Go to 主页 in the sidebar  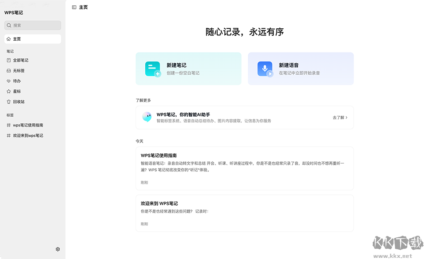pos(33,39)
